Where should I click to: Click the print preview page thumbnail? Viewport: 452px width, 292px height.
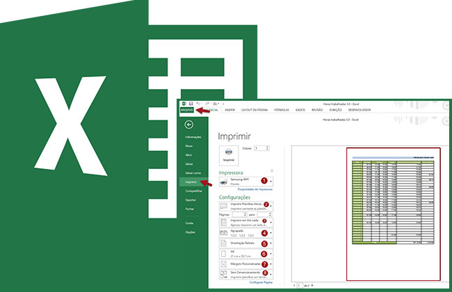(x=393, y=214)
